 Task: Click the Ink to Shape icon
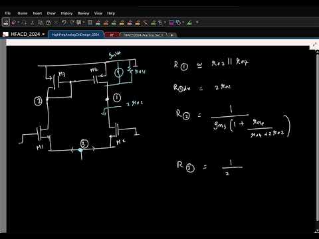pos(179,23)
